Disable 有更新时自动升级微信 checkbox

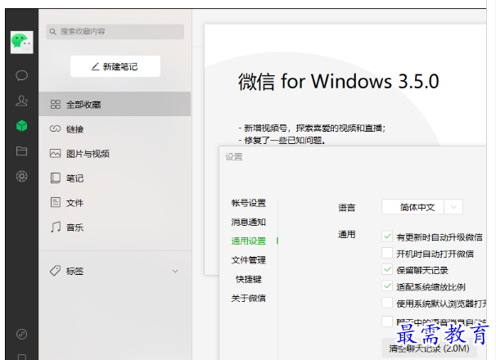[x=387, y=236]
